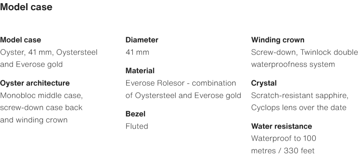Viewport: 364px width, 156px height.
Task: Click the Everose Rolesor - combination text
Action: pos(181,83)
